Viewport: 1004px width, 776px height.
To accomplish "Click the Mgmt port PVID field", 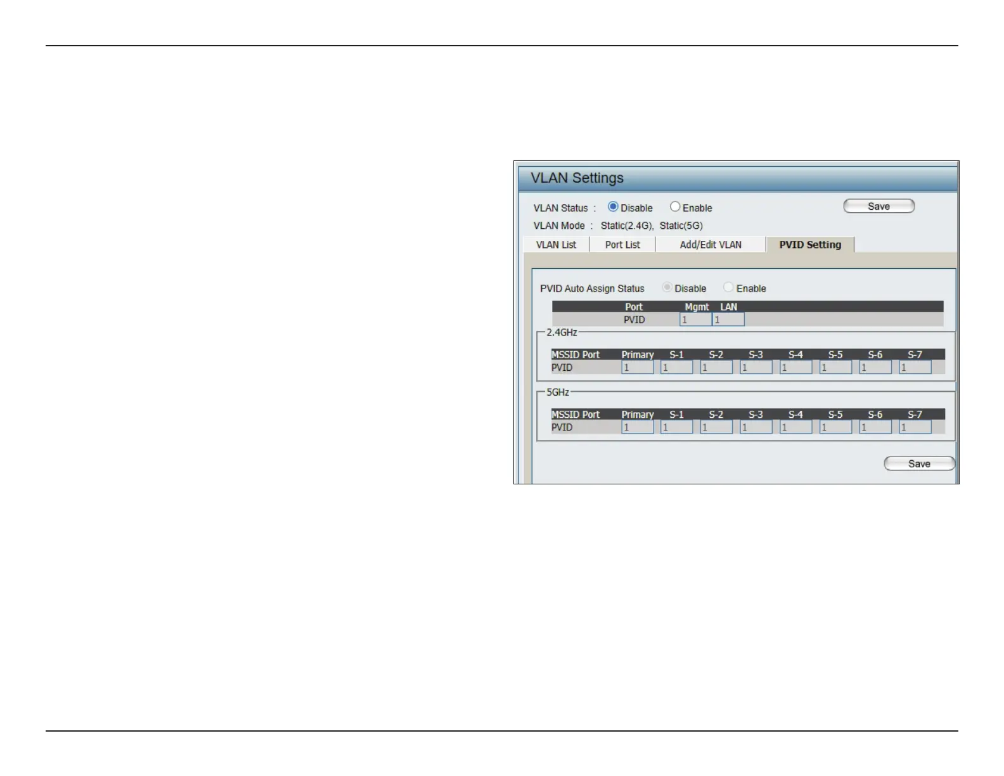I will pyautogui.click(x=695, y=320).
